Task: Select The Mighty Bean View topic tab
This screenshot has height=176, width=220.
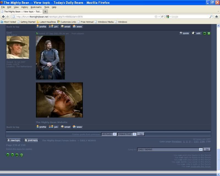Action: 21,12
